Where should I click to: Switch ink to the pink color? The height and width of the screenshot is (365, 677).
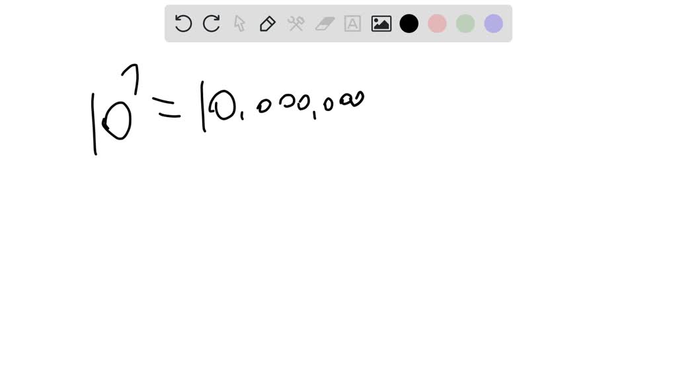437,23
